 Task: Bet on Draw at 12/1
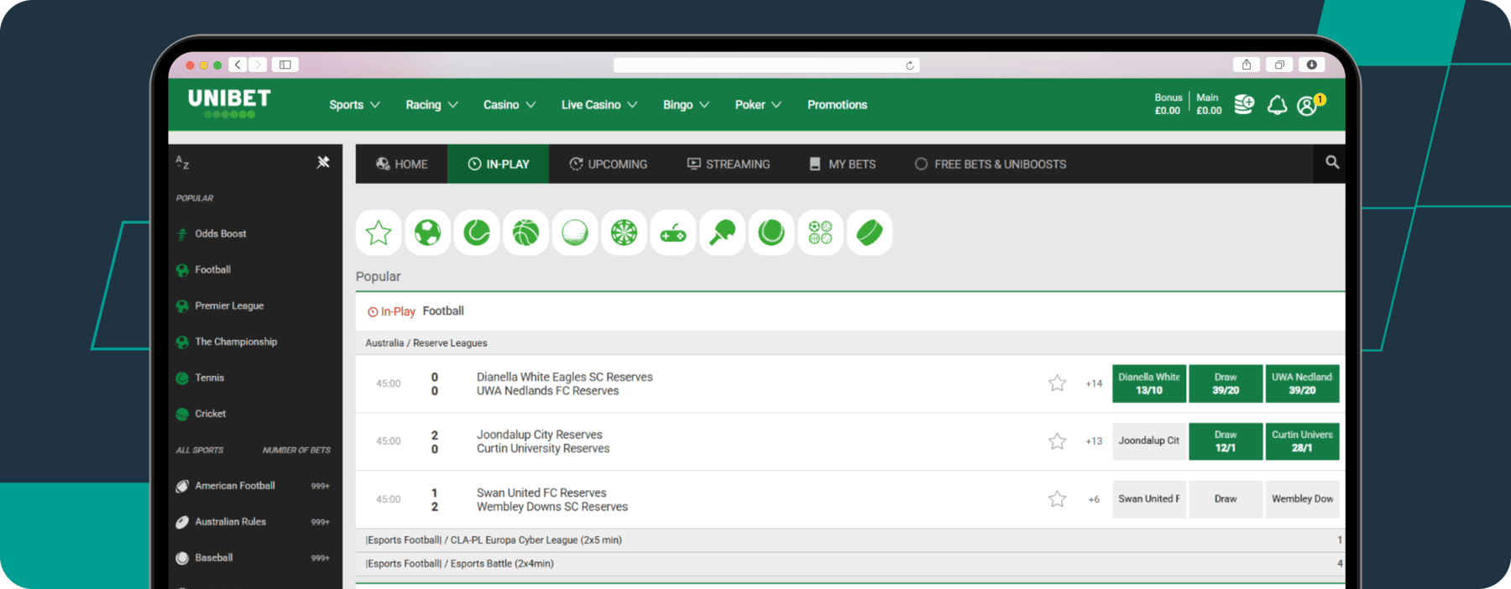pyautogui.click(x=1226, y=441)
